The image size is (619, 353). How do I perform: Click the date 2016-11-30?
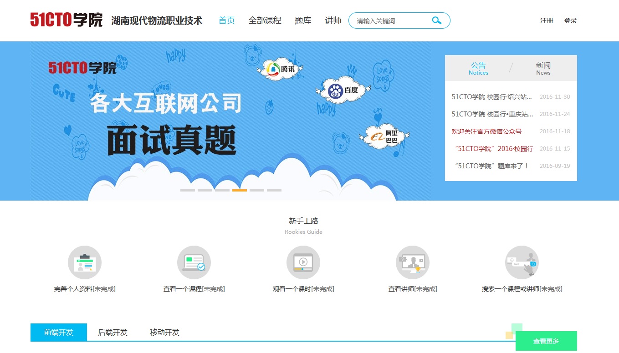coord(555,97)
